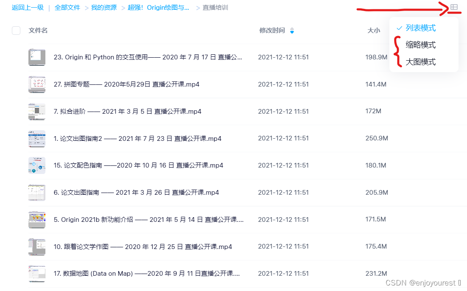467x291 pixels.
Task: Open file 17. 数据地图 (Data on Map)
Action: coord(146,274)
